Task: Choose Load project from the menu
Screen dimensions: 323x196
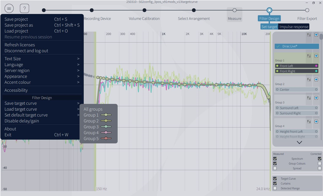Action: [x=42, y=31]
